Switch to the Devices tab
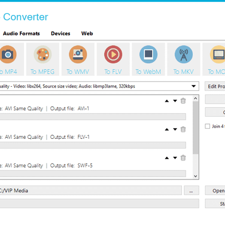The image size is (225, 225). (60, 34)
